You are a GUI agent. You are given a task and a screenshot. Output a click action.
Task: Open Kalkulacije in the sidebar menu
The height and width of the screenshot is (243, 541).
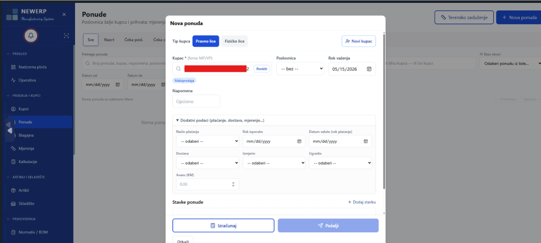coord(28,162)
